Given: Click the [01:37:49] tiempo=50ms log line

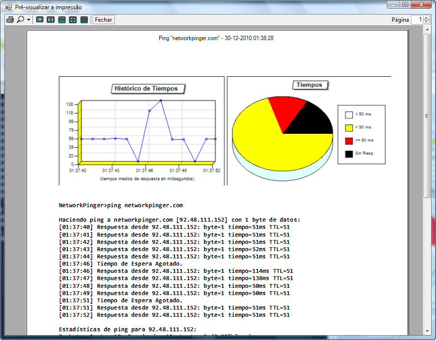Looking at the screenshot, I should point(174,293).
